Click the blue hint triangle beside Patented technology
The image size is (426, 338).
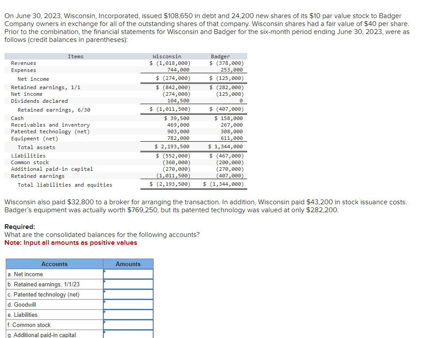tap(105, 292)
